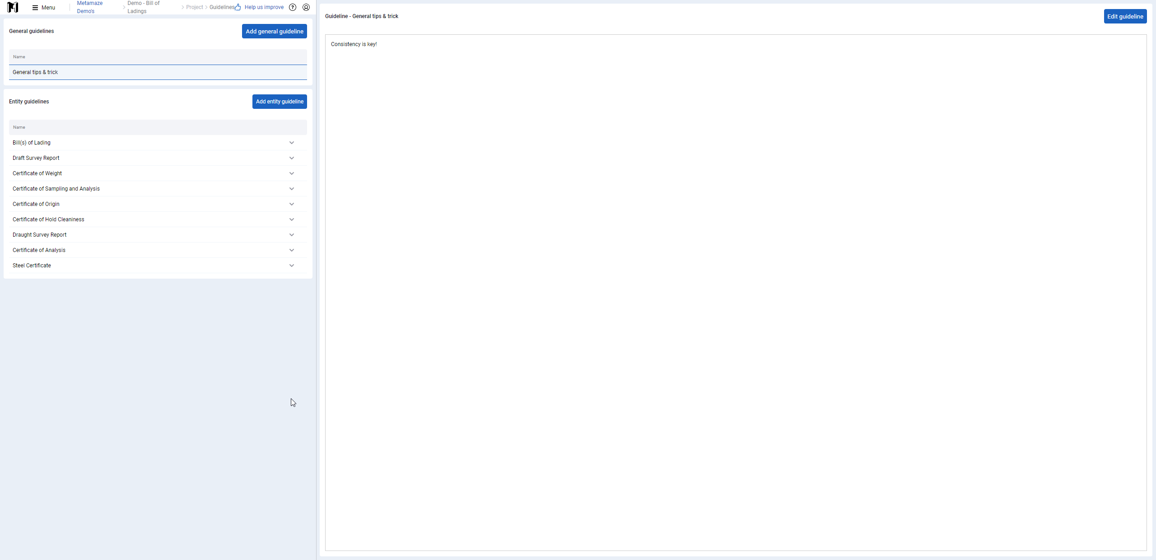
Task: Select Certificate of Sampling and Analysis text
Action: 56,189
